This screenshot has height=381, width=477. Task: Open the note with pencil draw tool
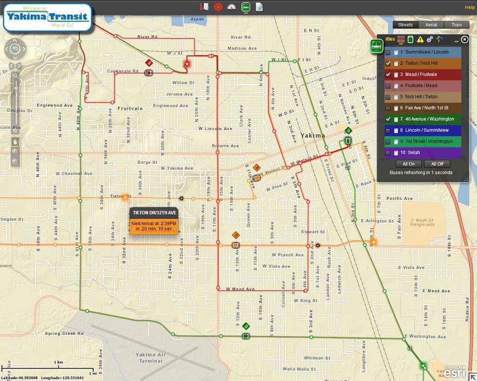(259, 7)
